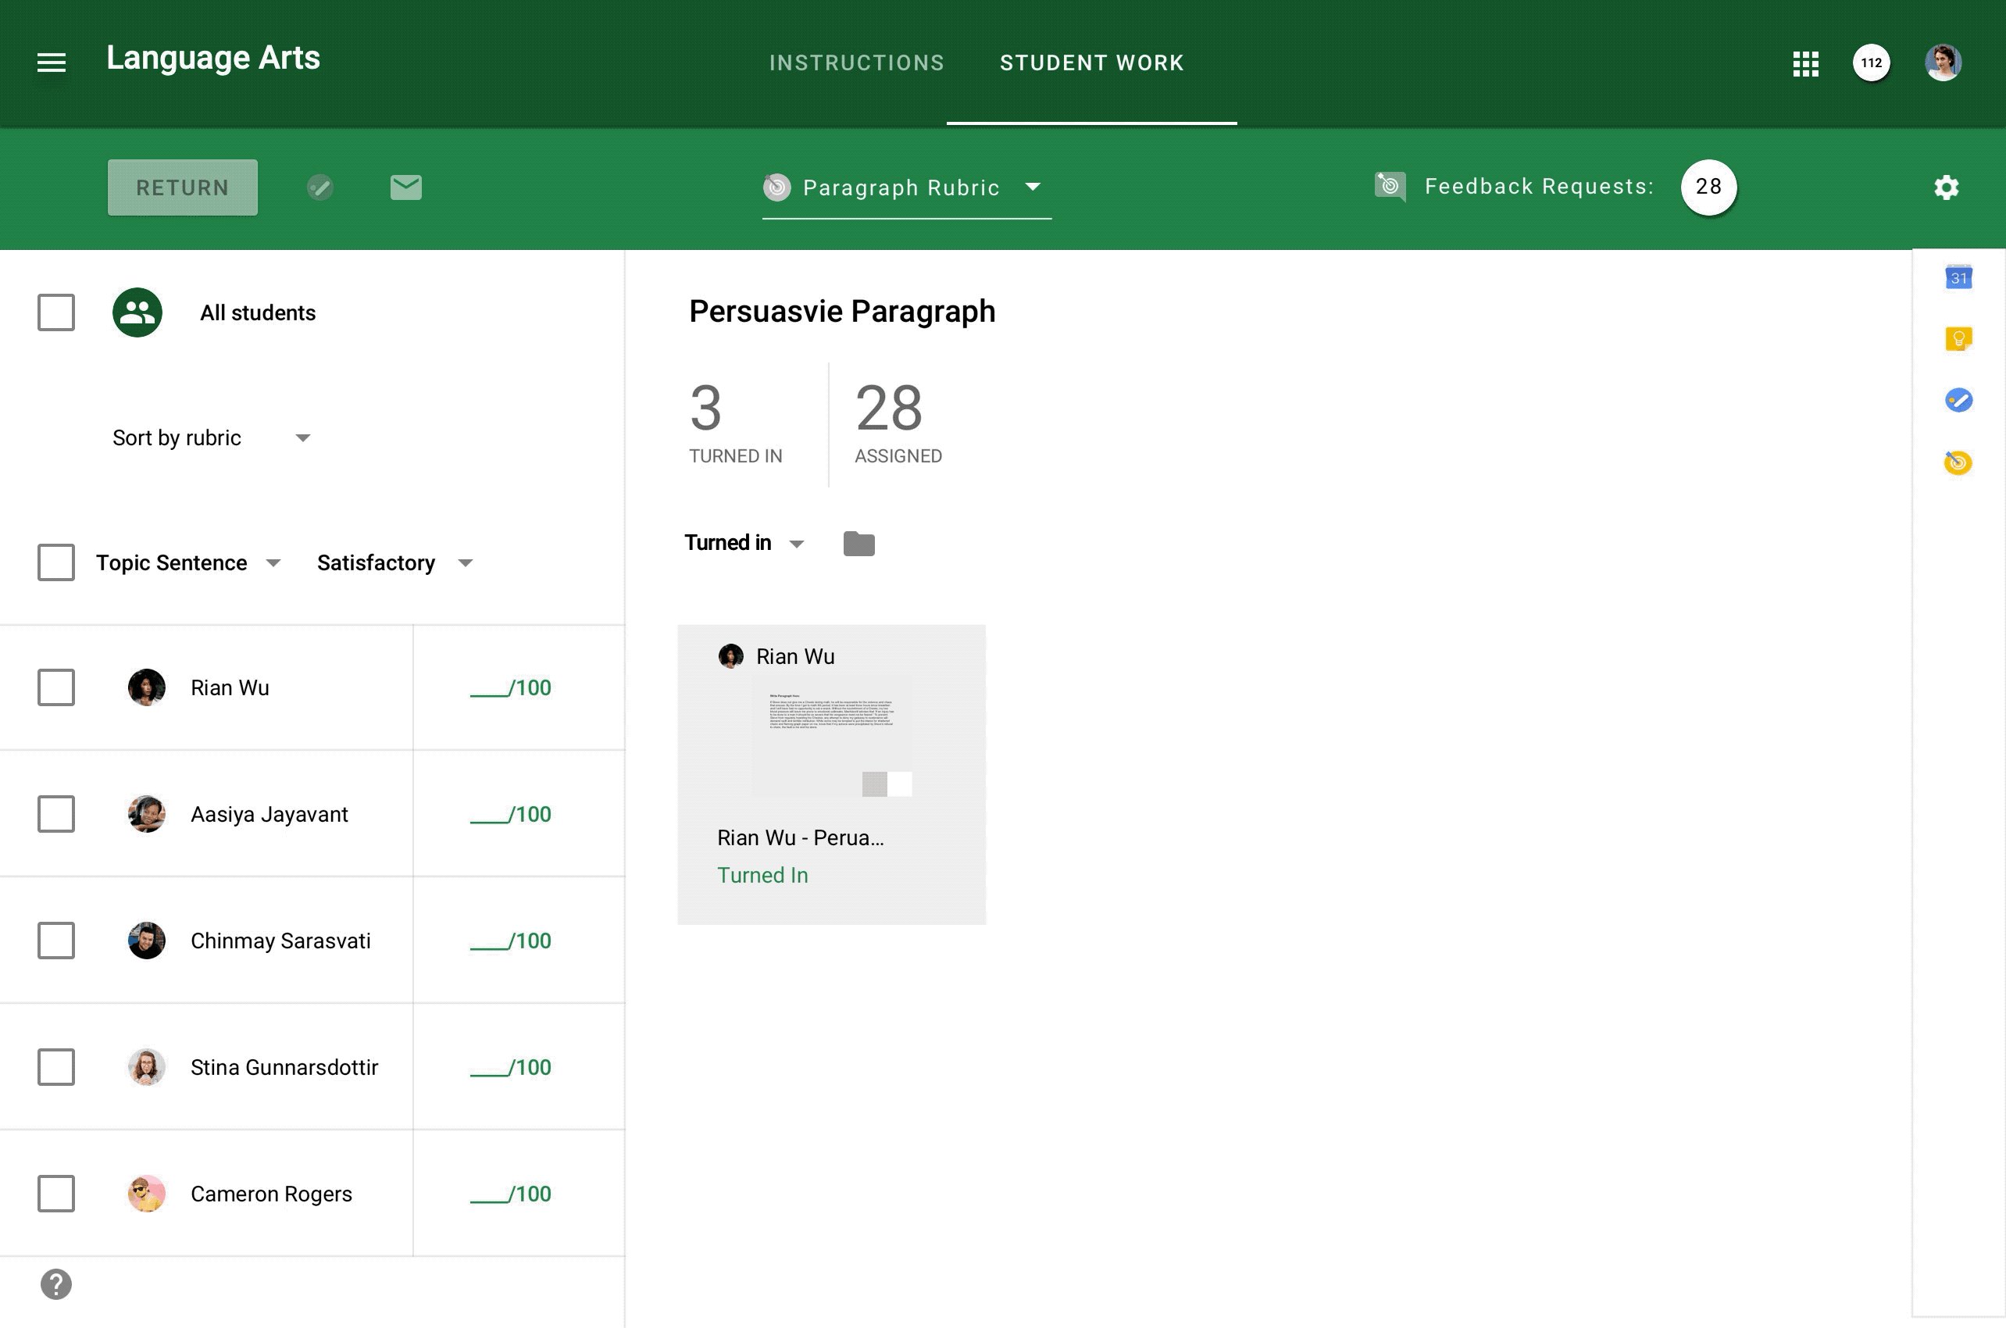Click the envelope email students icon
The height and width of the screenshot is (1328, 2006).
pyautogui.click(x=405, y=187)
